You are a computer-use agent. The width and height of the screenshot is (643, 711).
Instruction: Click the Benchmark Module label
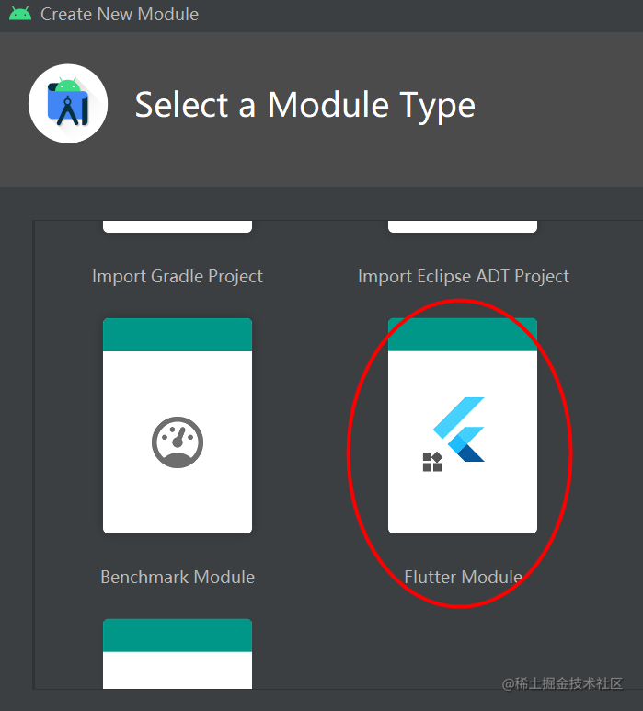point(178,578)
